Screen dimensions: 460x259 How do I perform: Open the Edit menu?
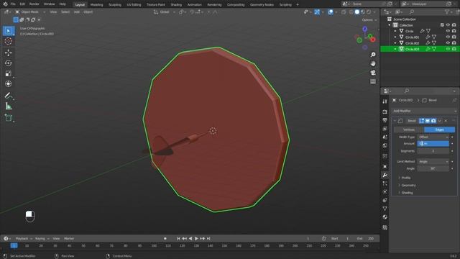pyautogui.click(x=22, y=4)
